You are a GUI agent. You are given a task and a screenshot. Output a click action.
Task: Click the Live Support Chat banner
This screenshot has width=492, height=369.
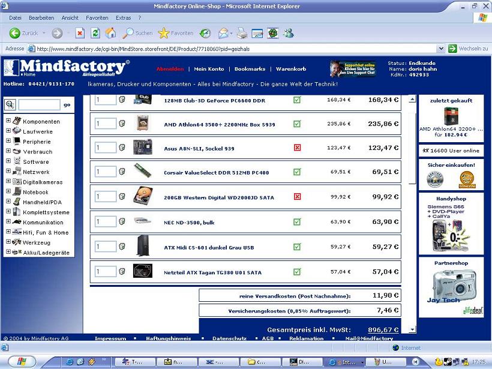click(x=353, y=69)
